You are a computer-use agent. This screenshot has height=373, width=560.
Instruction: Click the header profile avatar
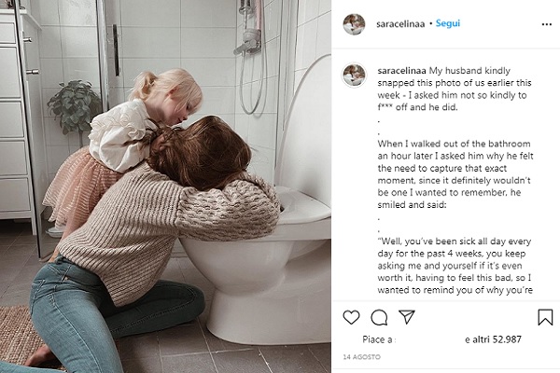(354, 24)
